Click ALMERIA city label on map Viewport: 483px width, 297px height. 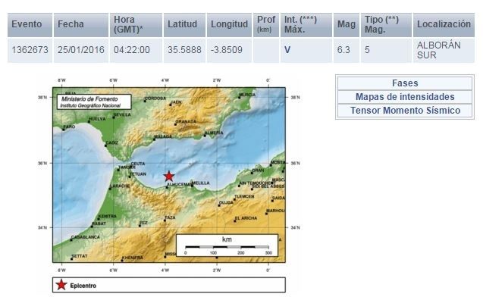click(214, 133)
